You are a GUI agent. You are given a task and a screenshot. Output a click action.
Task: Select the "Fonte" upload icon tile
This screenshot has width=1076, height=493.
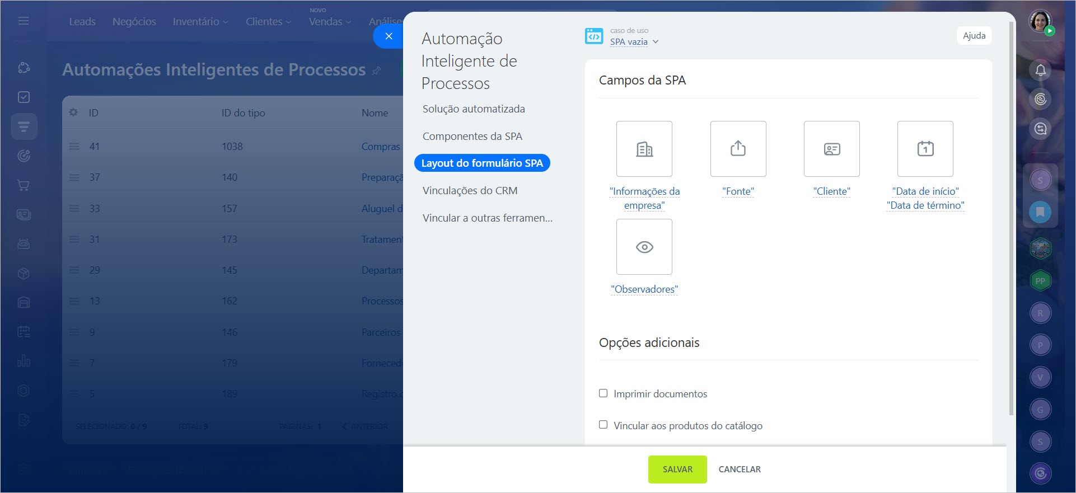click(x=738, y=149)
